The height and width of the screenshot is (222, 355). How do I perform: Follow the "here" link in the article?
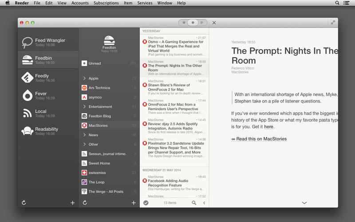pos(268,127)
